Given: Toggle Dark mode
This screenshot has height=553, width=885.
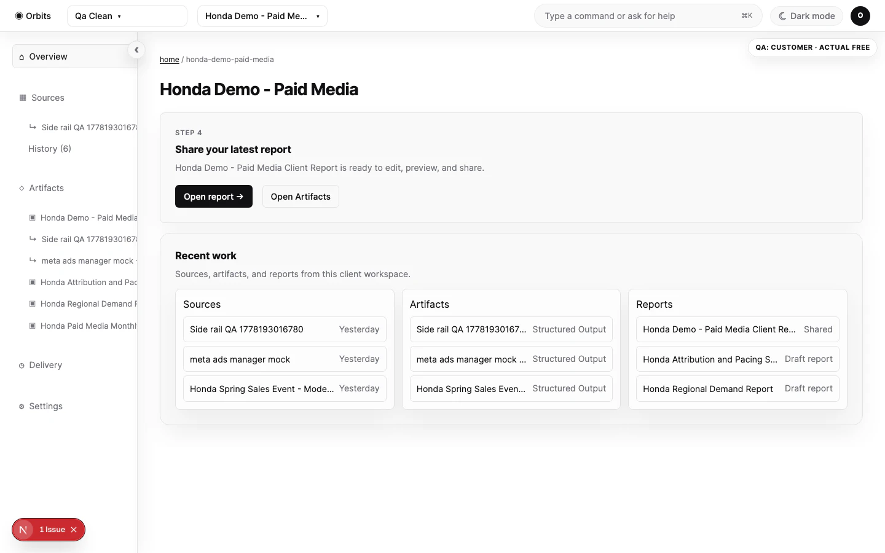Looking at the screenshot, I should tap(806, 16).
